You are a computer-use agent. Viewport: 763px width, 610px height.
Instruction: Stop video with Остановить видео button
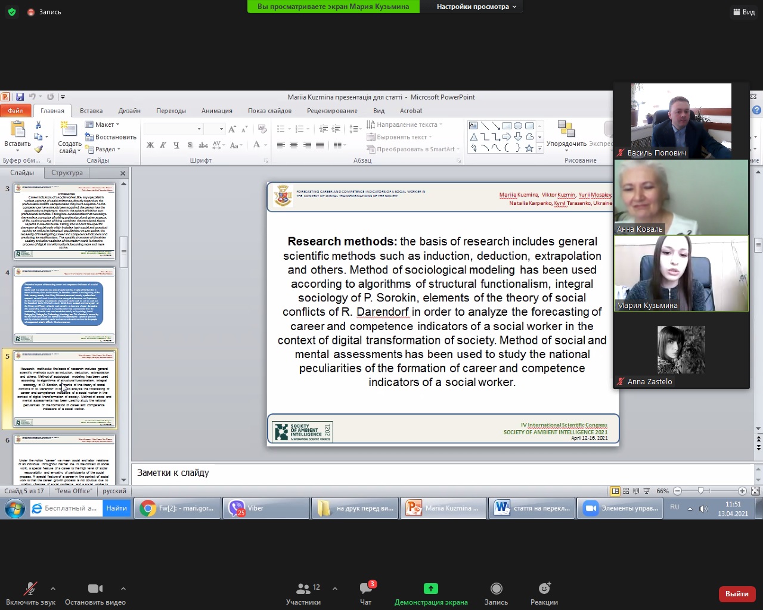pos(95,593)
